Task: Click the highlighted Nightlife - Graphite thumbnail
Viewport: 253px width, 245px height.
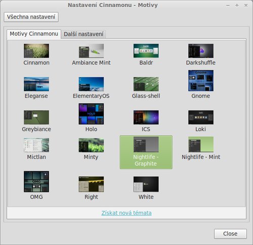Action: (146, 144)
